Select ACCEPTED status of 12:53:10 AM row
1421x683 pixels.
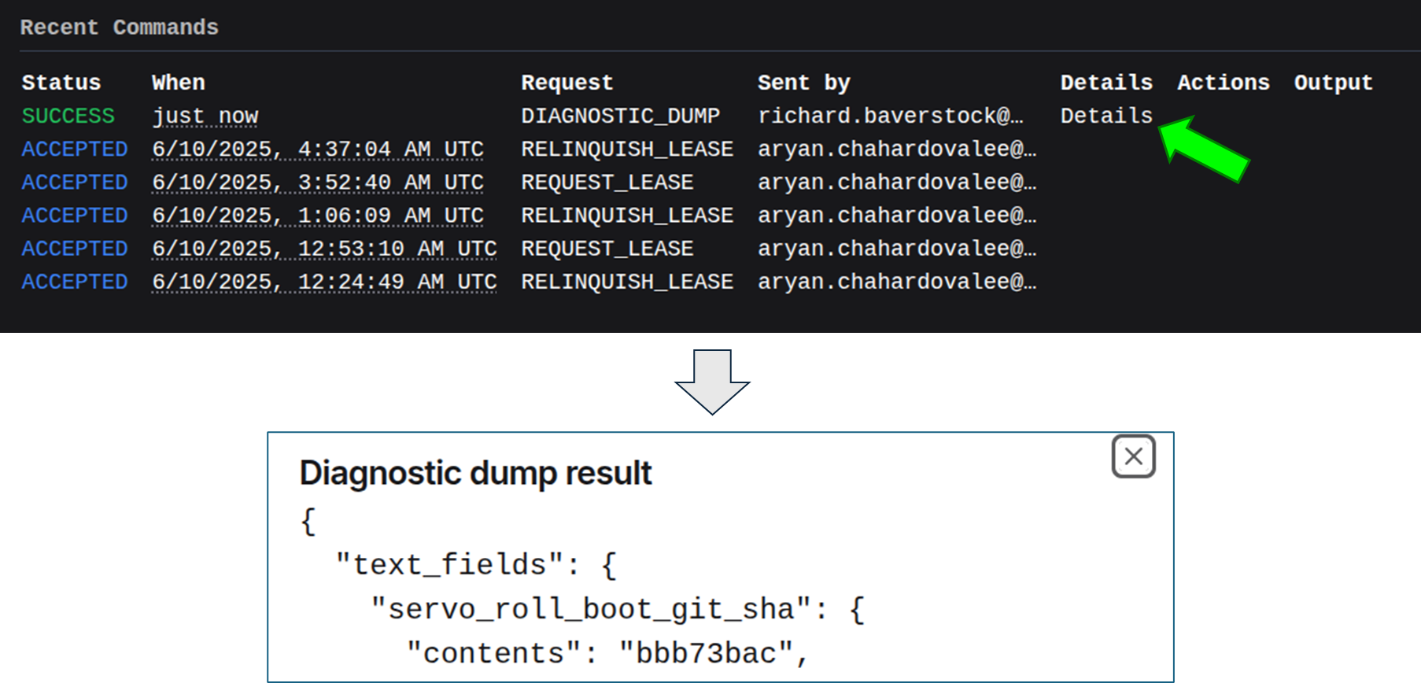click(x=75, y=248)
